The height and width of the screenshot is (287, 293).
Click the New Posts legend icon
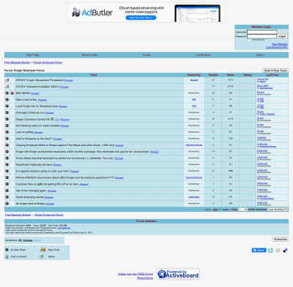pos(43,250)
